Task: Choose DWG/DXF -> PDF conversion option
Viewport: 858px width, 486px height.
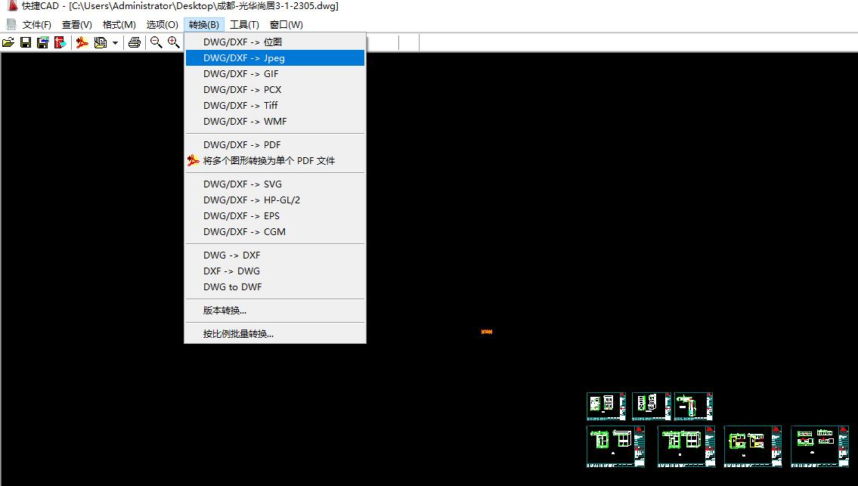Action: [242, 144]
